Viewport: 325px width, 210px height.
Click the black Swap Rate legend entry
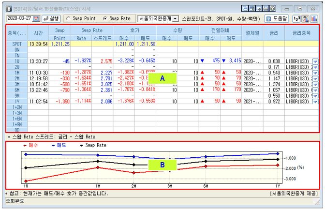[x=93, y=145]
